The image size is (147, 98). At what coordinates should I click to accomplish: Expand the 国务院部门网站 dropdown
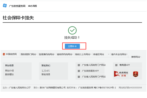click(29, 54)
